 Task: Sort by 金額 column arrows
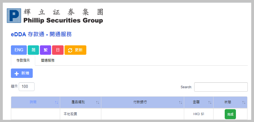(x=210, y=103)
